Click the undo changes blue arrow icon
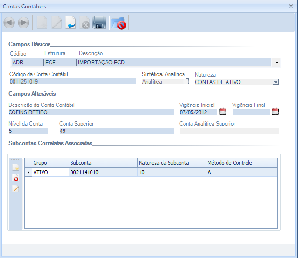Screen dimensions: 298x258 click(x=71, y=23)
